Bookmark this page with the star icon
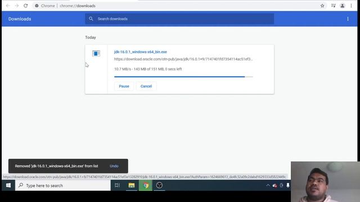 pyautogui.click(x=322, y=6)
